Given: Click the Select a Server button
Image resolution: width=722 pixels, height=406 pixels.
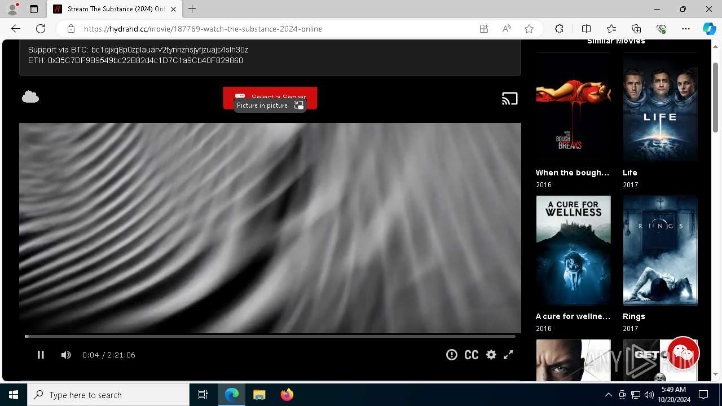Looking at the screenshot, I should pos(270,93).
